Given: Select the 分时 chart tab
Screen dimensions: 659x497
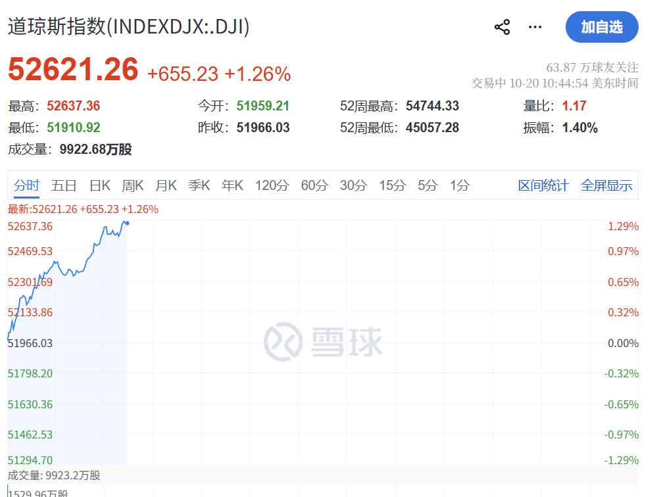Looking at the screenshot, I should pos(26,185).
